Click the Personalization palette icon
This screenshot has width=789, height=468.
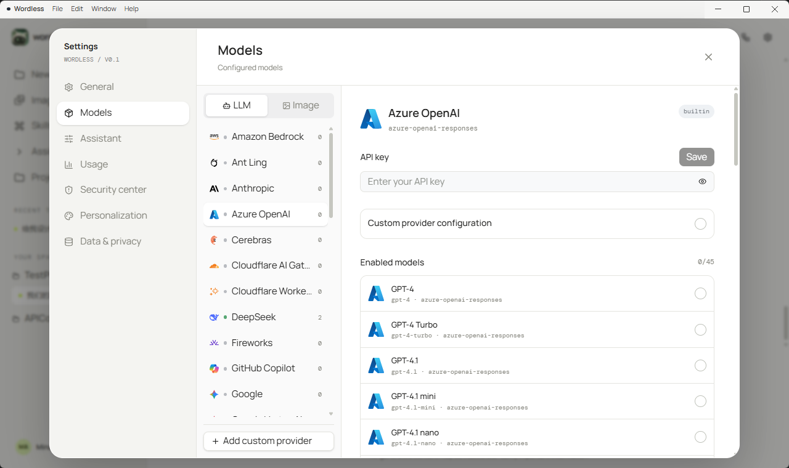(69, 216)
